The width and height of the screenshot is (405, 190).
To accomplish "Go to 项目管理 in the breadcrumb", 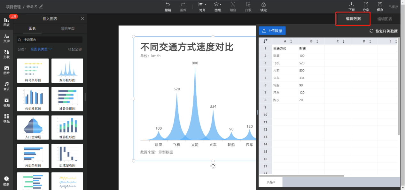I will (13, 7).
